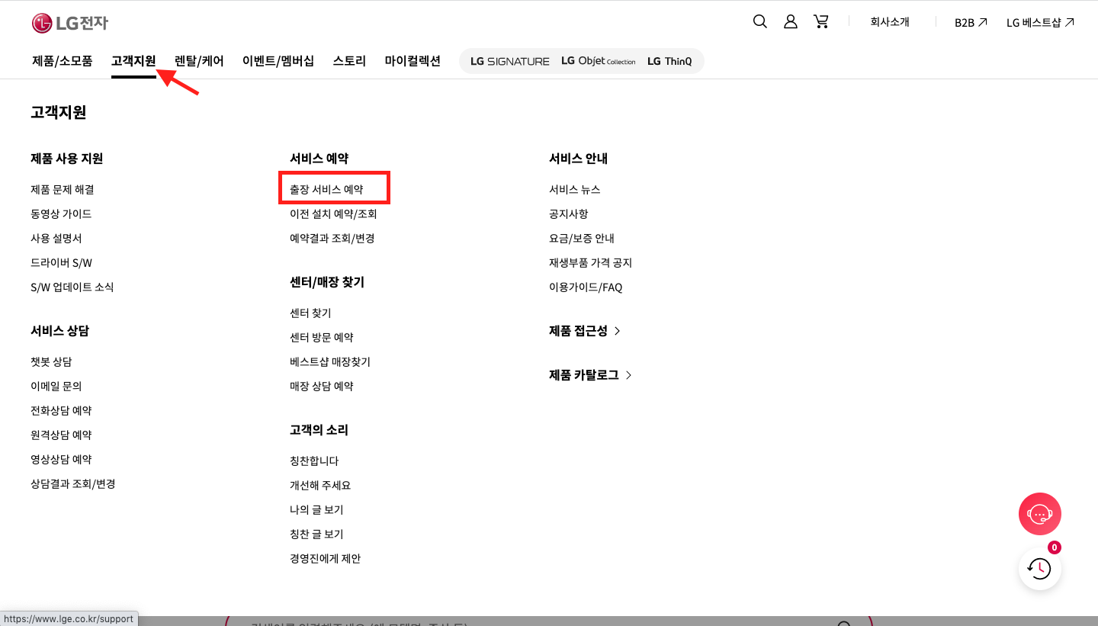Open 이용가이드/FAQ link
The width and height of the screenshot is (1098, 626).
pyautogui.click(x=586, y=287)
